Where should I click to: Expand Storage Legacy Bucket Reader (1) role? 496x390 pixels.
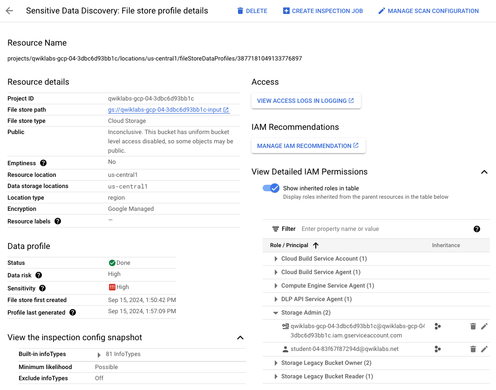(x=276, y=377)
